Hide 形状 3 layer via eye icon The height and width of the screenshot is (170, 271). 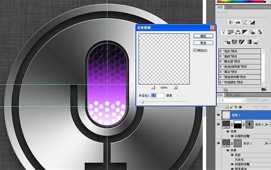(x=219, y=143)
